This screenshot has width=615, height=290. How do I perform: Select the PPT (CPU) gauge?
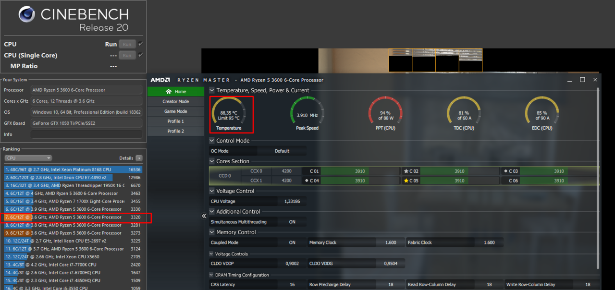[x=385, y=113]
